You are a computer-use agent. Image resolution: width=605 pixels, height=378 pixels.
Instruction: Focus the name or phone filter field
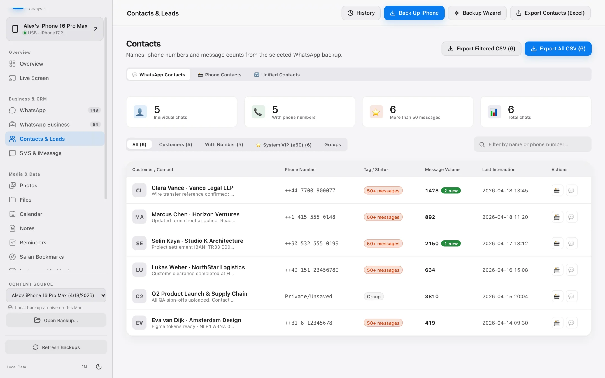click(x=532, y=144)
